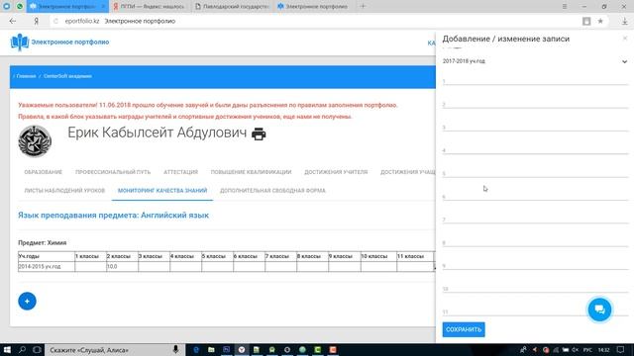
Task: Click the 2014-2015 уч.год table row label
Action: tap(40, 266)
